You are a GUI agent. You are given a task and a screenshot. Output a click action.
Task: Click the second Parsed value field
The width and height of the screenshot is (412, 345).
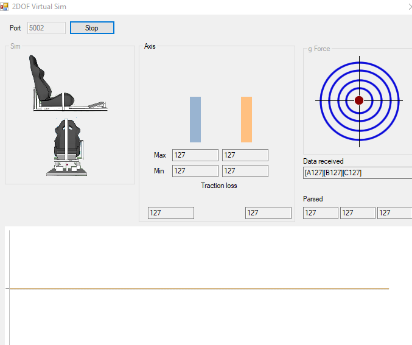pos(358,213)
